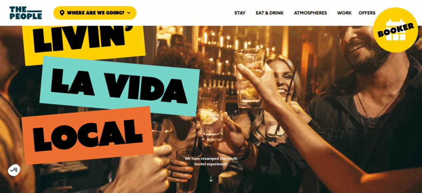The image size is (422, 193).
Task: Click the orange Local banner
Action: pyautogui.click(x=87, y=135)
